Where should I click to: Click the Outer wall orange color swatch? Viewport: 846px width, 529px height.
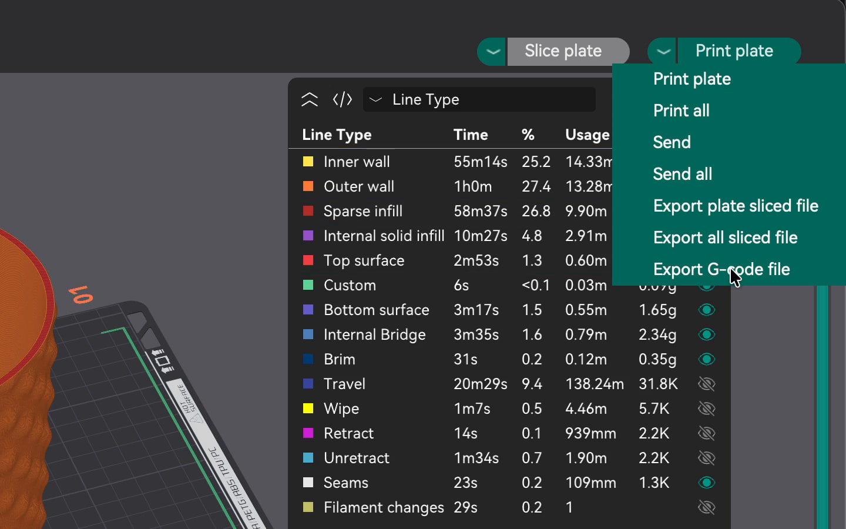click(308, 186)
